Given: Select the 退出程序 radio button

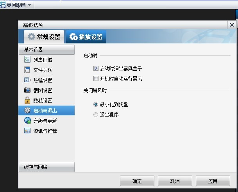Looking at the screenshot, I should pos(96,115).
